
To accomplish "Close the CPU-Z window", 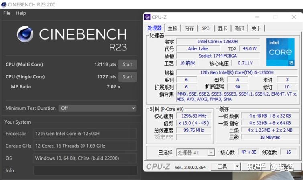I will click(x=294, y=17).
